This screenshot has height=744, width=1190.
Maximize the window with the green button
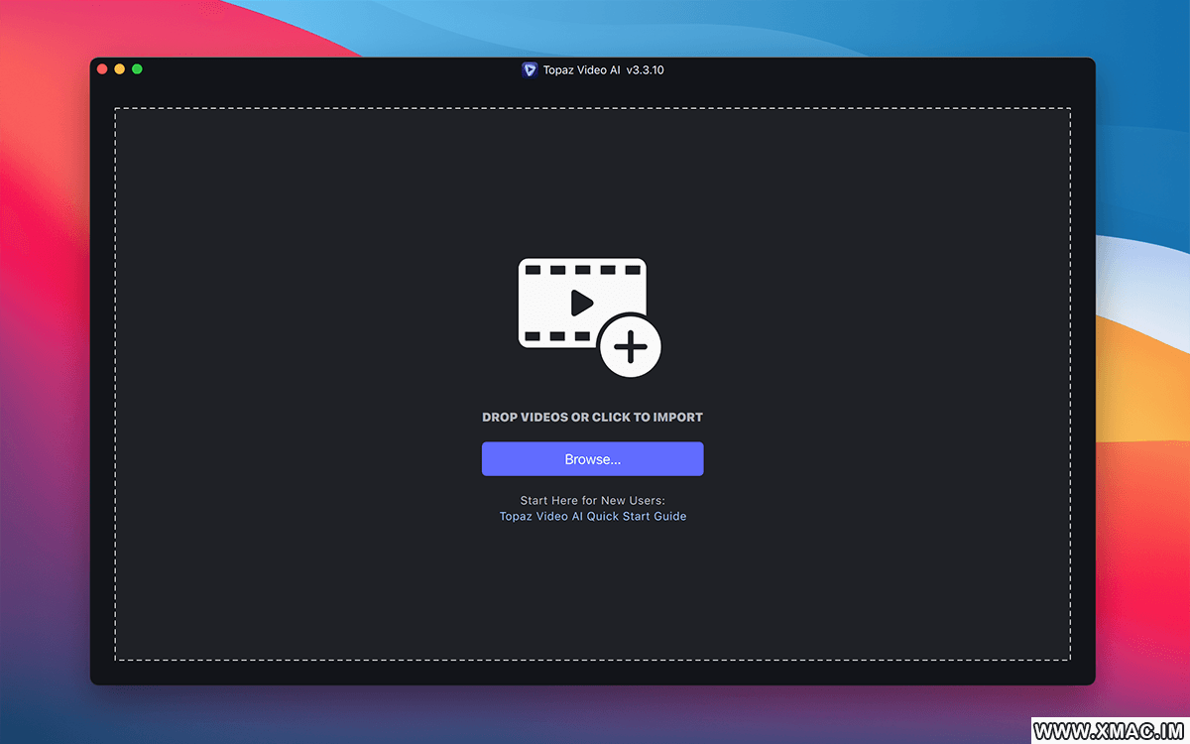tap(138, 69)
